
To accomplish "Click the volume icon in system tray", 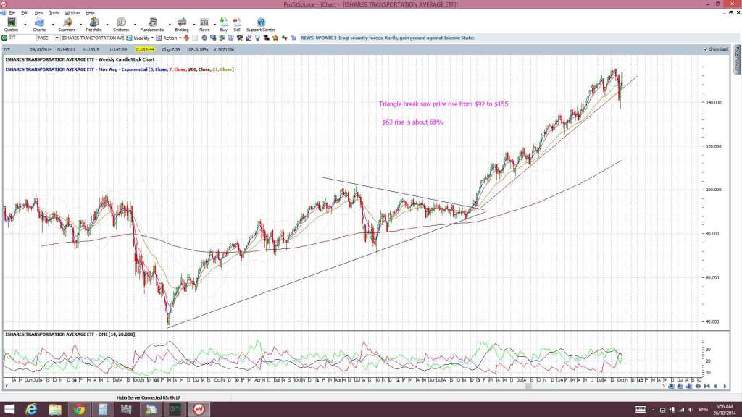I will [691, 410].
